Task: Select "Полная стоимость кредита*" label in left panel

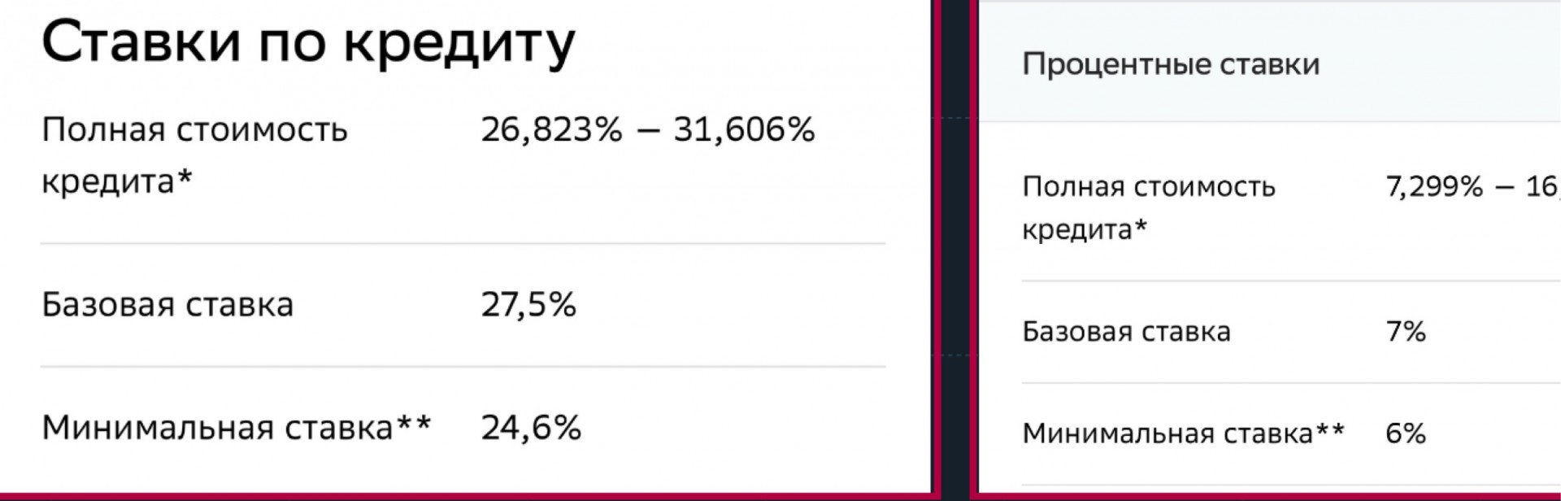Action: coord(194,155)
